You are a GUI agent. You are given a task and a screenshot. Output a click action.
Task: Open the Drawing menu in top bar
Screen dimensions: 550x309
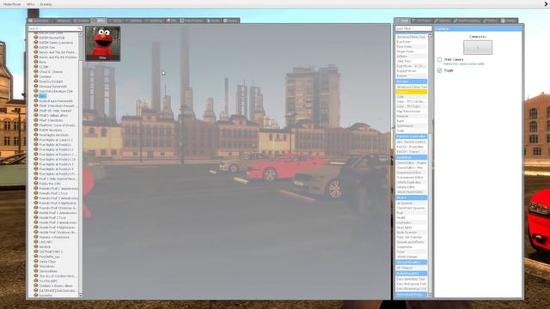point(46,4)
